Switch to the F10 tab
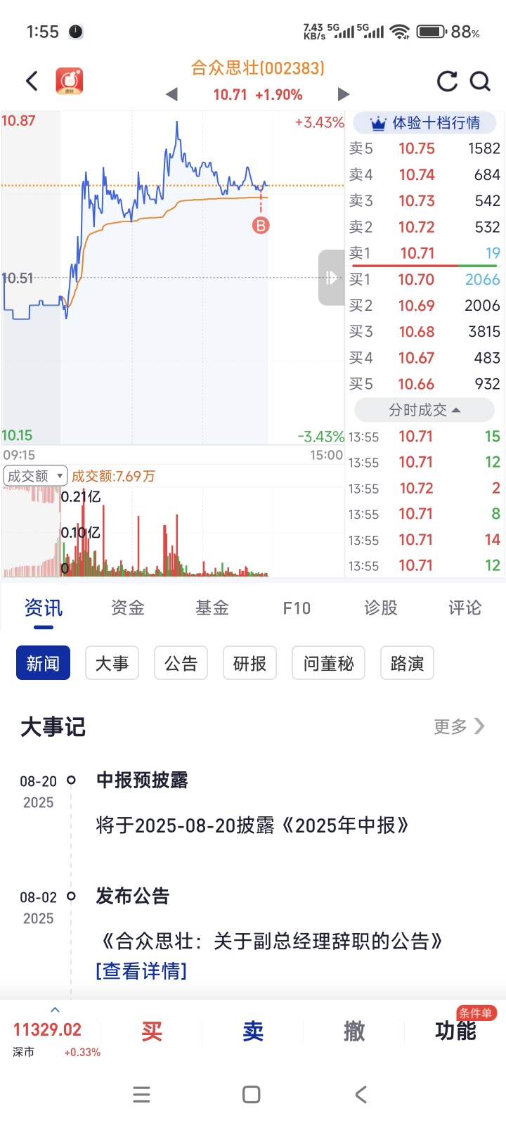Screen dimensions: 506x1125 (x=297, y=608)
